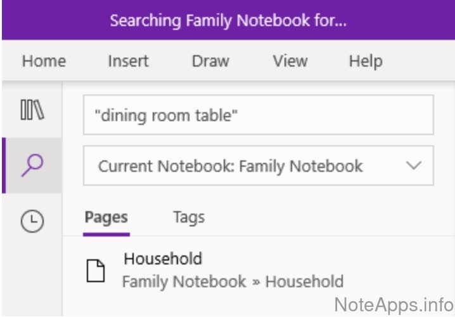Select the Draw ribbon tab
Screen dimensions: 455x317
click(210, 61)
